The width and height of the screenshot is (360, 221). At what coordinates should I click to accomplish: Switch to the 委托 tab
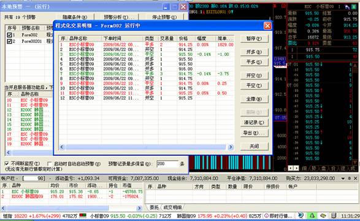[154, 207]
